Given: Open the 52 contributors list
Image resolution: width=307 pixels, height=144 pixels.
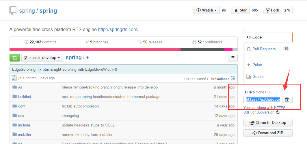Looking at the screenshot, I should (207, 42).
